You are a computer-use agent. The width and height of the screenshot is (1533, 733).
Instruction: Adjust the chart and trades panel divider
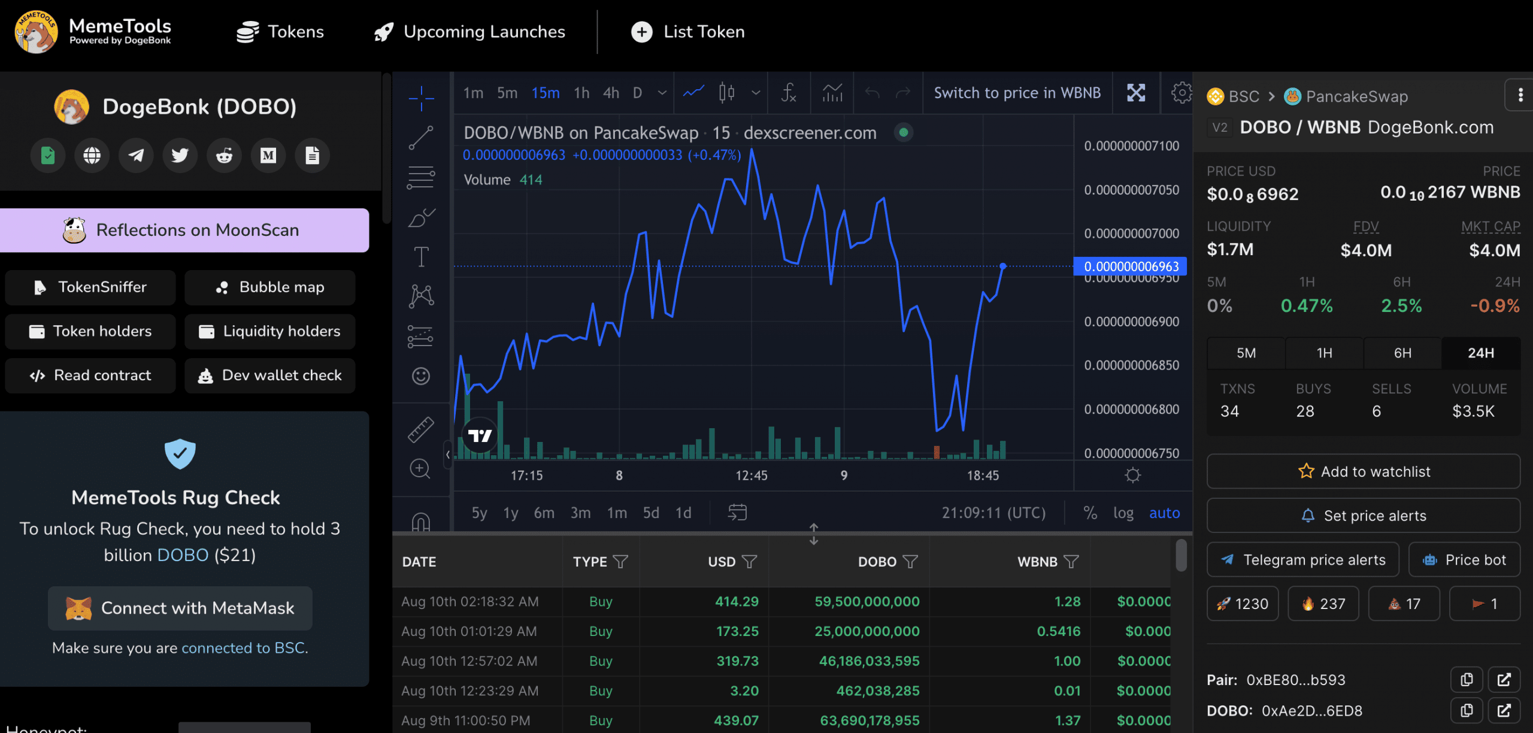pyautogui.click(x=813, y=534)
